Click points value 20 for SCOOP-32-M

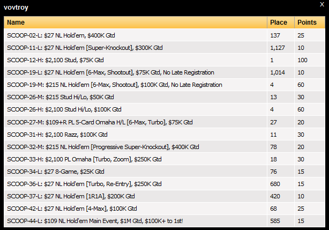(x=301, y=147)
